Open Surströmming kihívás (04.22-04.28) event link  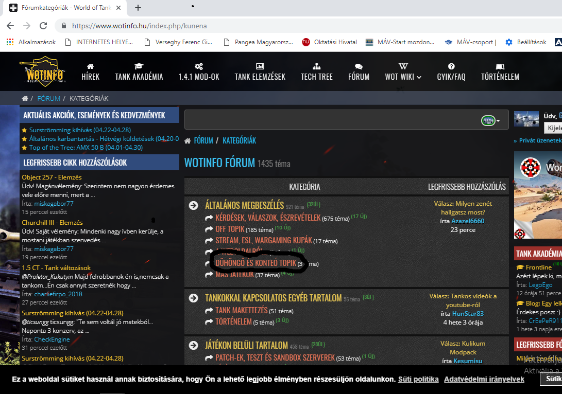click(80, 130)
